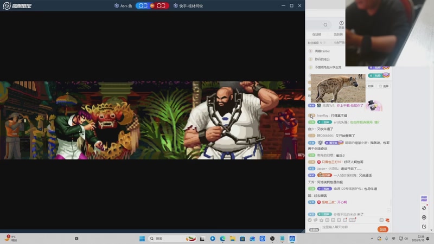
Task: Click the PK score indicator between players
Action: click(x=152, y=5)
